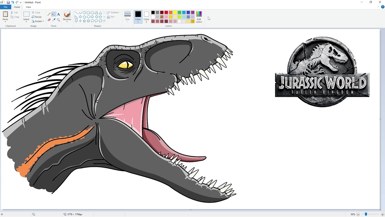Expand the Brushes dropdown arrow
Viewport: 385px width, 217px height.
[67, 22]
